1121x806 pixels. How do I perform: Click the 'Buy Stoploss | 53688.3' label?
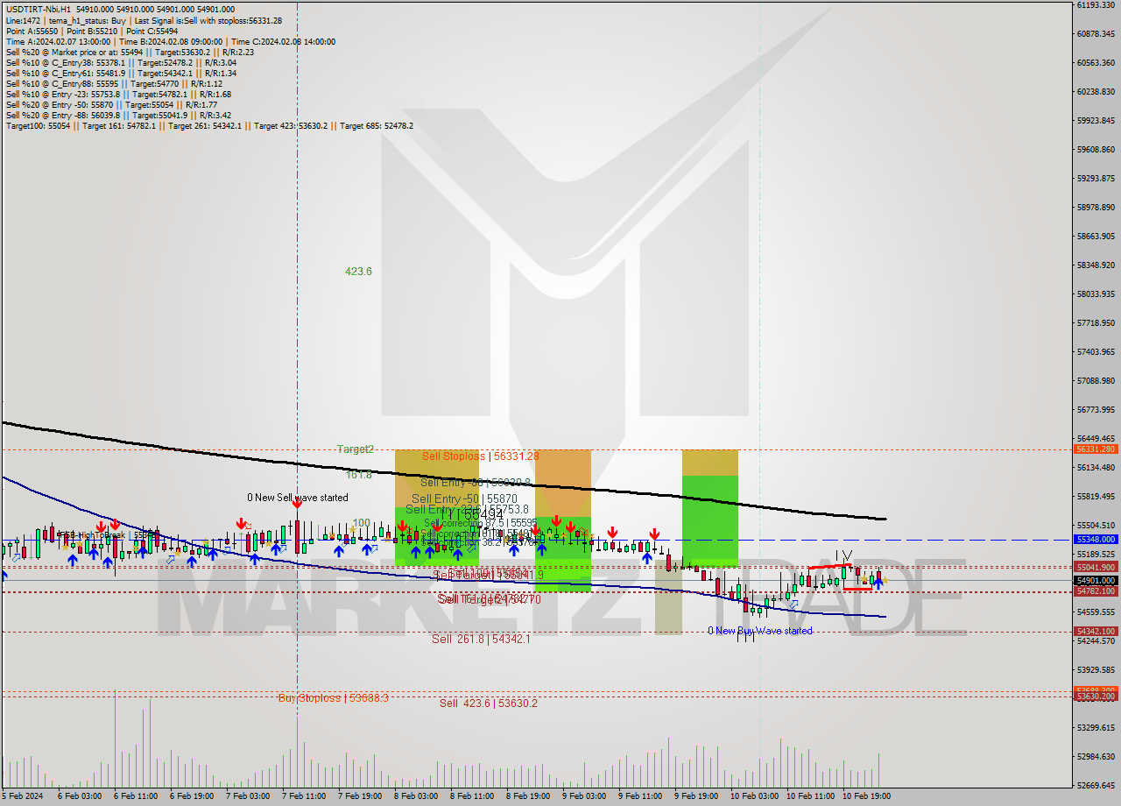(x=334, y=697)
